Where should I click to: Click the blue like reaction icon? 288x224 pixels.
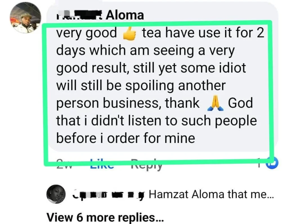click(x=272, y=163)
